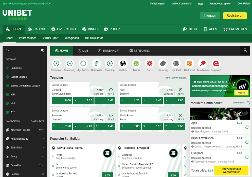Select the Mijn Boosts icon

tap(83, 63)
